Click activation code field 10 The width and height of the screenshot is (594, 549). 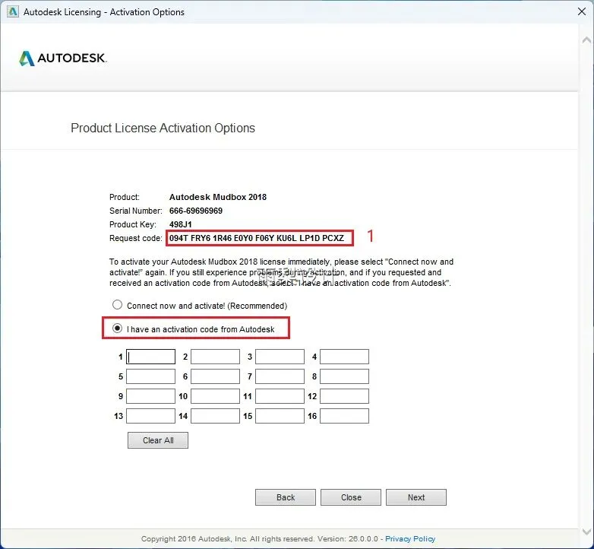pos(215,396)
